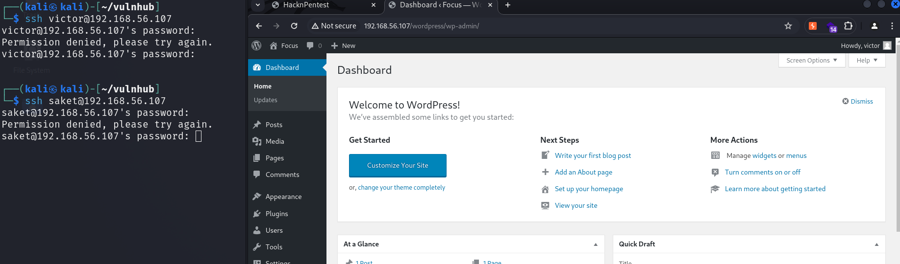Click the widgets link

pos(764,155)
